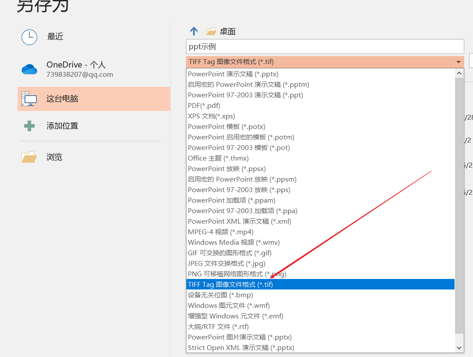473x357 pixels.
Task: Click the green plus add-location icon
Action: [x=29, y=126]
